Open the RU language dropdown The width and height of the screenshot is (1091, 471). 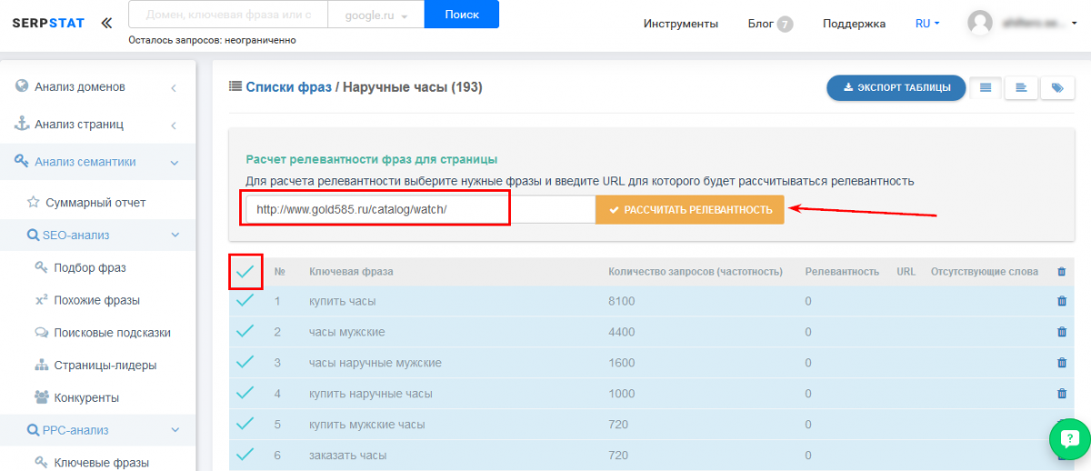(x=926, y=24)
